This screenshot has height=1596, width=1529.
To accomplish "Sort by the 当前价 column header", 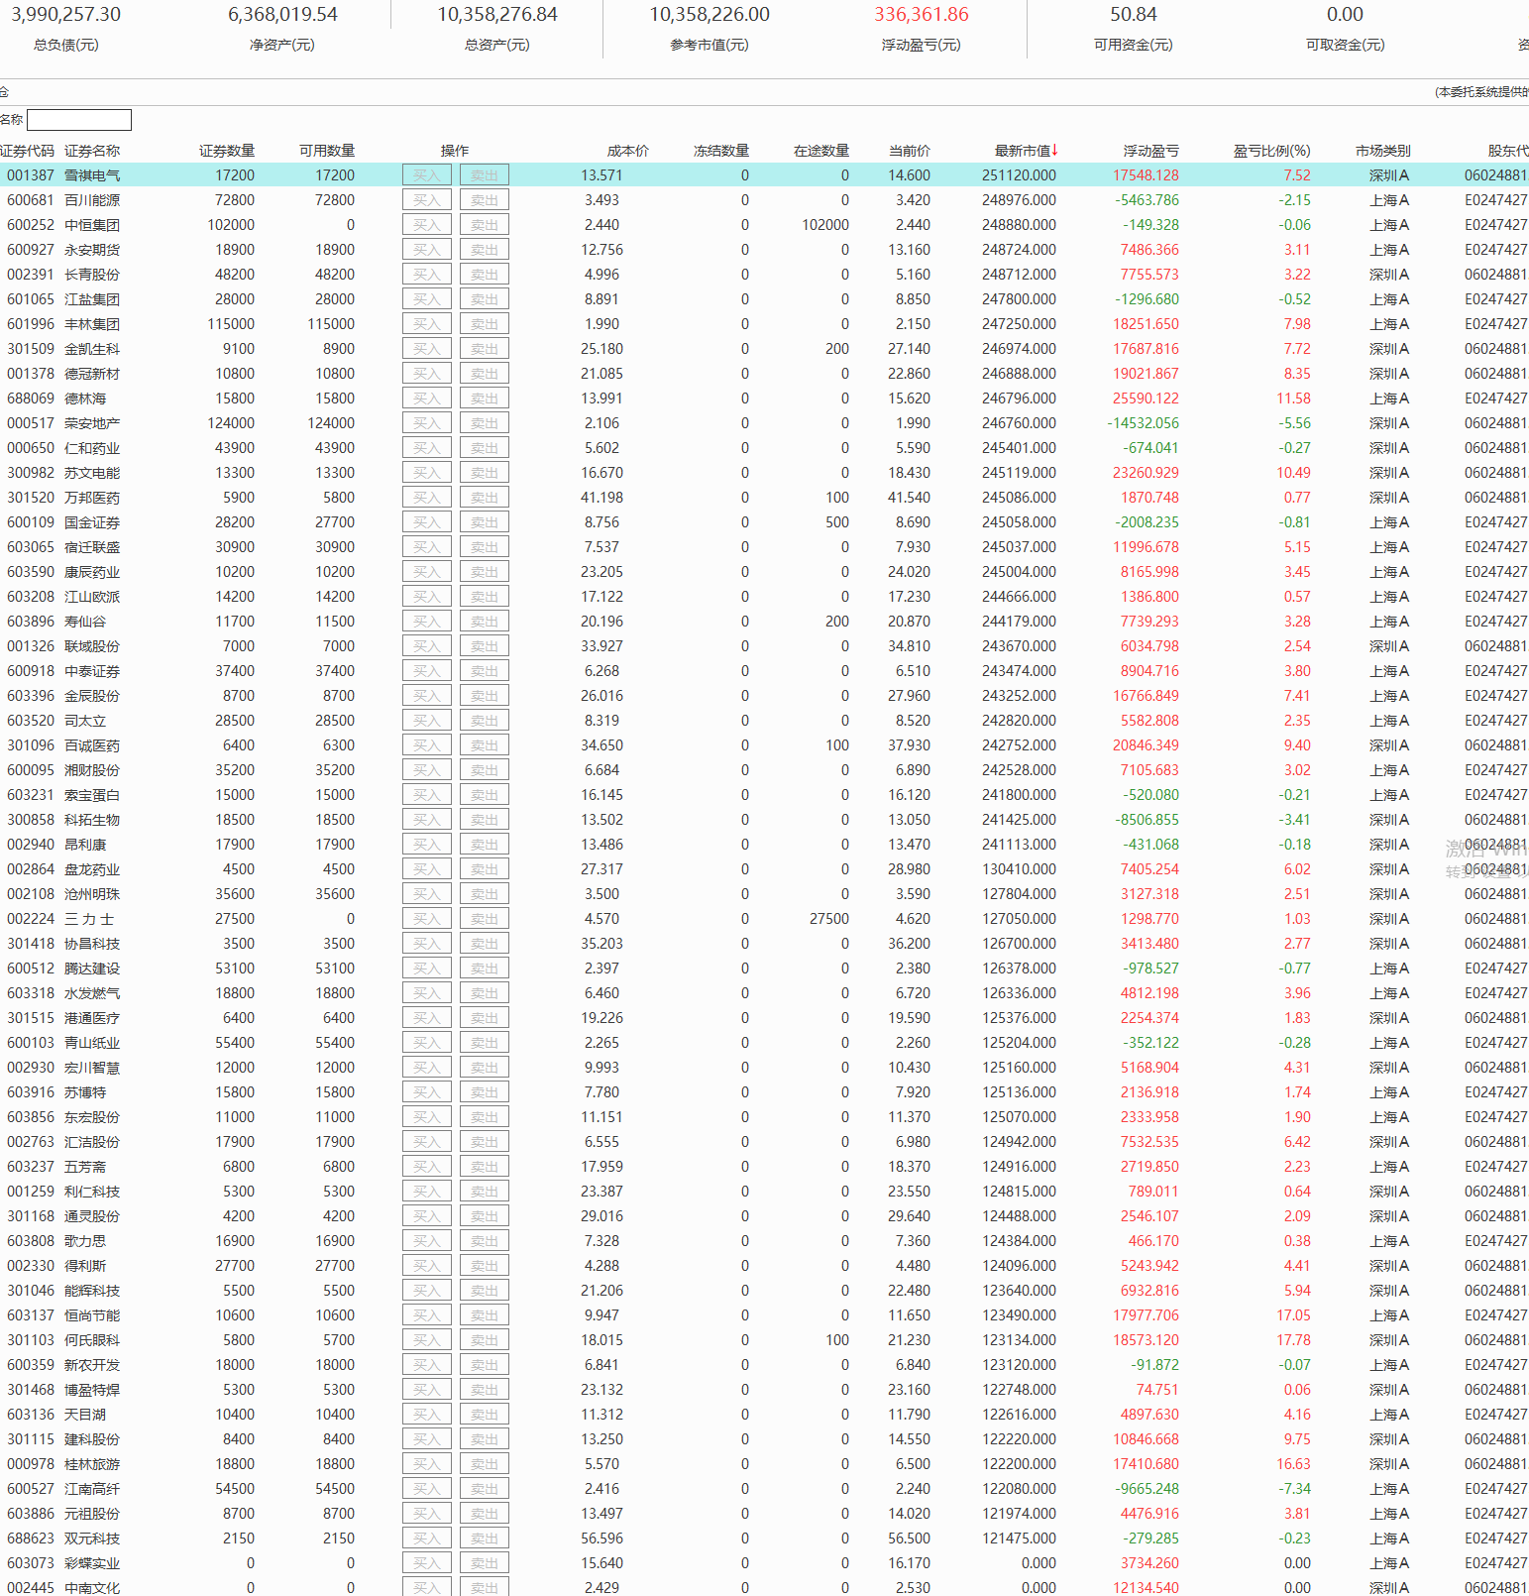I will [910, 151].
